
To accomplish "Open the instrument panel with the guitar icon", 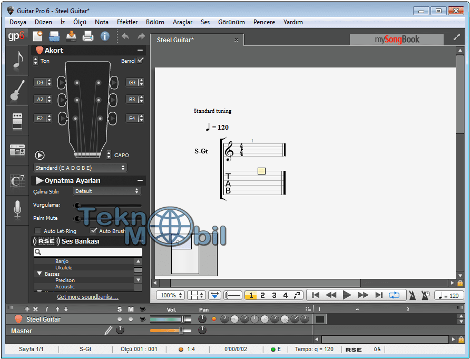I will click(x=17, y=90).
